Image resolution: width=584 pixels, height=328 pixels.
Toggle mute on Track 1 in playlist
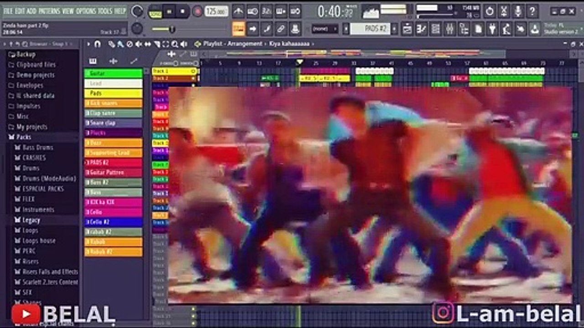pos(193,72)
